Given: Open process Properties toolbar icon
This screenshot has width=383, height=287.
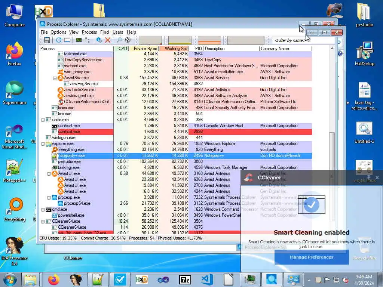Looking at the screenshot, I should coord(99,40).
